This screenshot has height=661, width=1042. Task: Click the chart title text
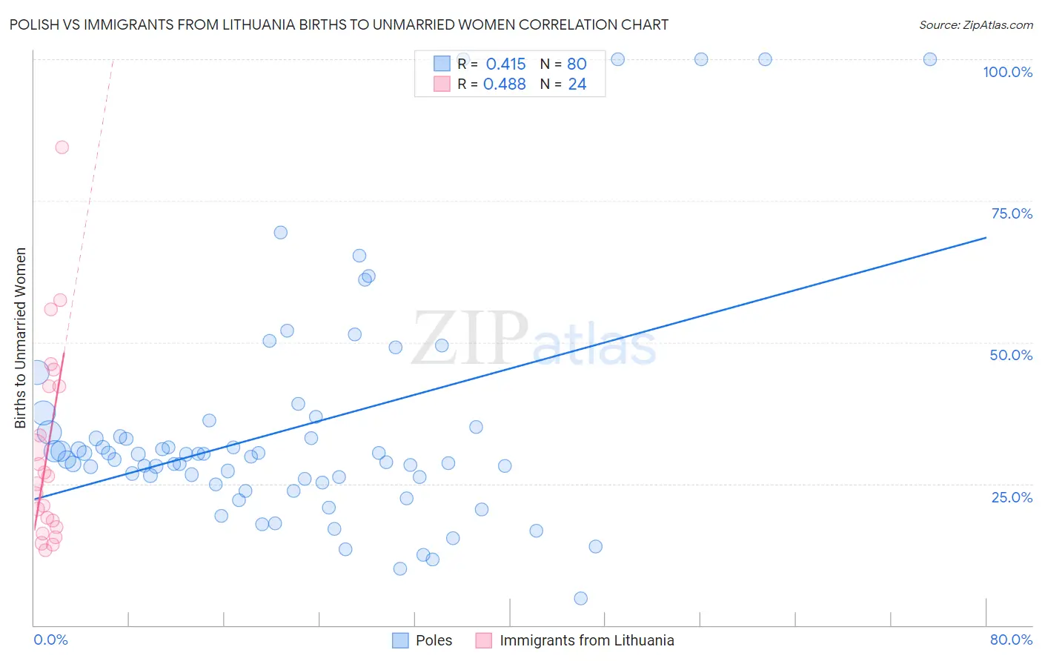pyautogui.click(x=339, y=24)
